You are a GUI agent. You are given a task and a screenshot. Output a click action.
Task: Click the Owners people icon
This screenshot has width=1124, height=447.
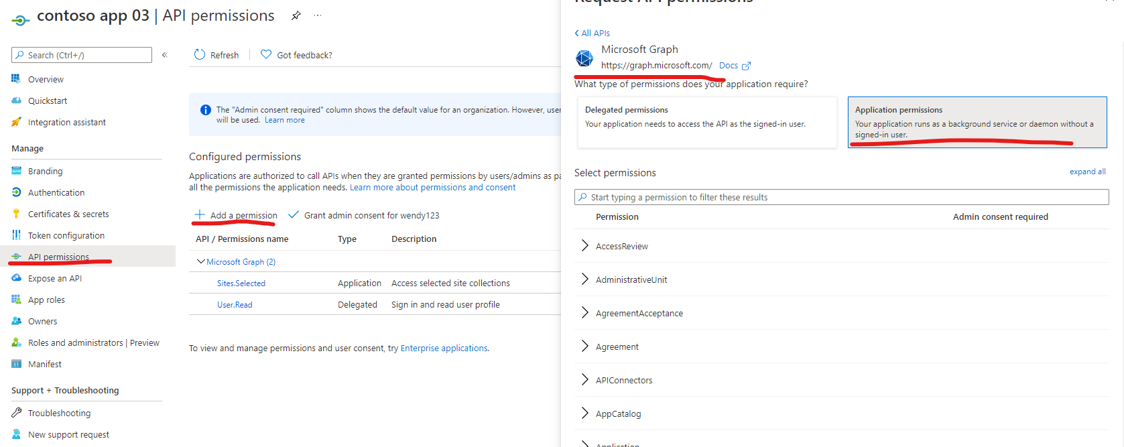(16, 321)
